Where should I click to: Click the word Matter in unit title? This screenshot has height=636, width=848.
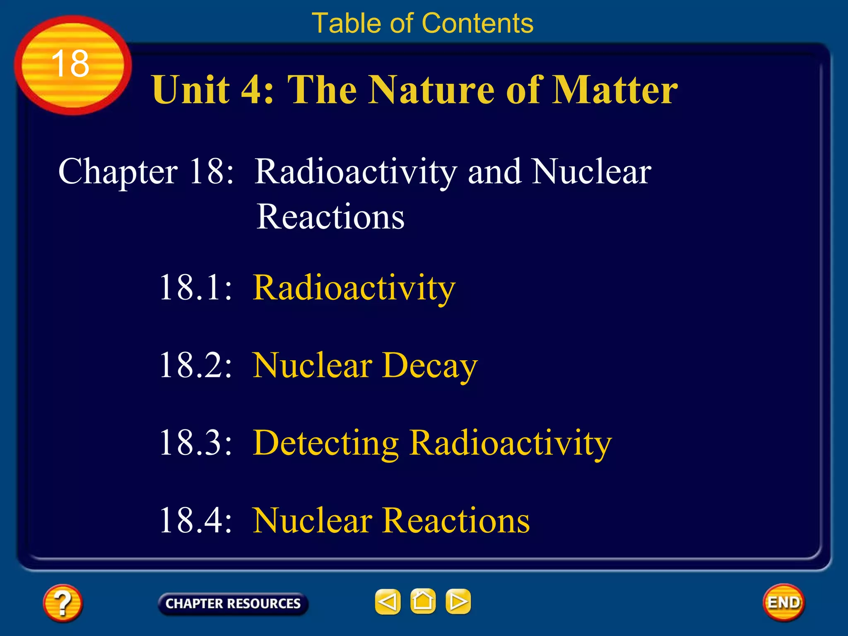[615, 89]
